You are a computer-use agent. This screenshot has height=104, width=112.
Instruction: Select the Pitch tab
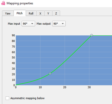(20, 13)
